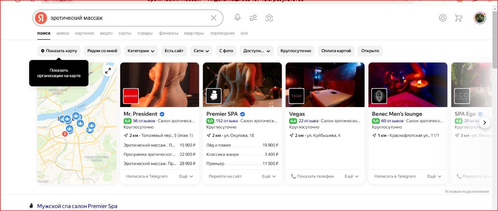The width and height of the screenshot is (498, 211).
Task: Expand Ещё menu on Premier SPA card
Action: pos(269,176)
